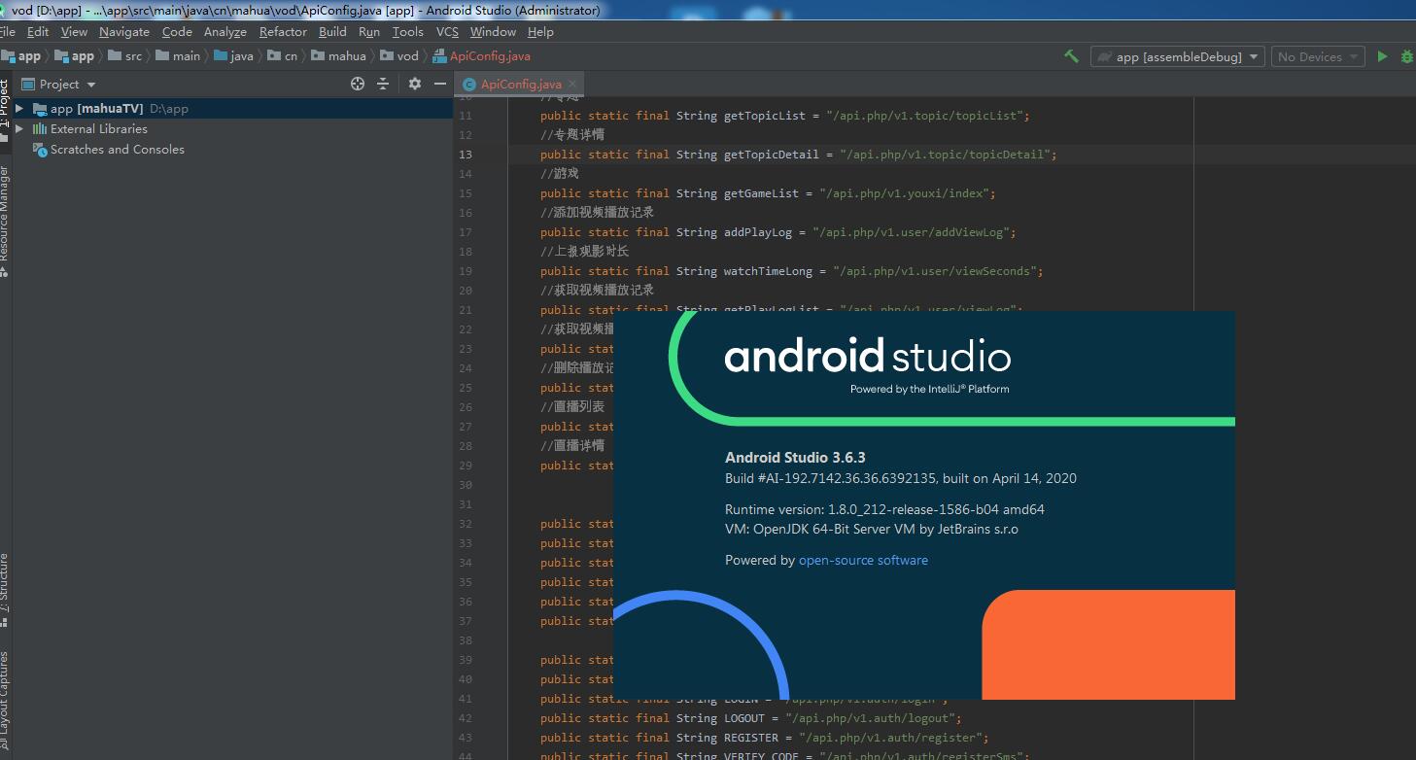Open the Run menu
This screenshot has height=760, width=1416.
click(369, 31)
